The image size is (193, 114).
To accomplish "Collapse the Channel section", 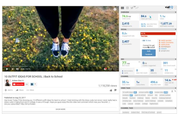I will pos(175,76).
